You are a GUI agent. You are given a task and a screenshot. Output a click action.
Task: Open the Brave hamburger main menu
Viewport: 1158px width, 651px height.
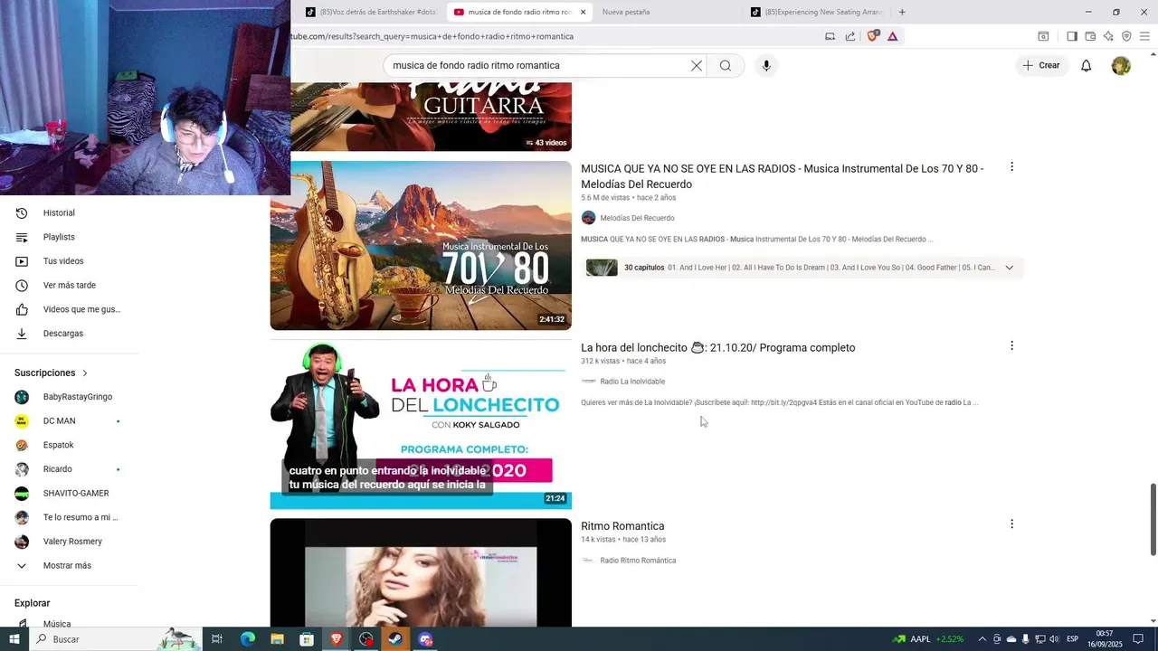coord(1144,36)
